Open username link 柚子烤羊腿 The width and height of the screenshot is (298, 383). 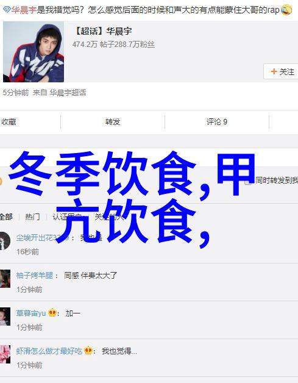tap(35, 275)
